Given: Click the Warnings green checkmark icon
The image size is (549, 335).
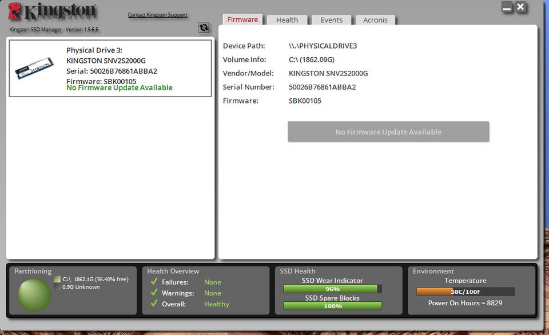Looking at the screenshot, I should pos(154,292).
